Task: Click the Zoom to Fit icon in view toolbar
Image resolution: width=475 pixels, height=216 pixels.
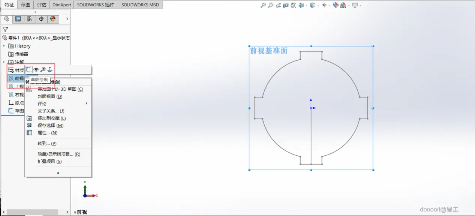Action: 263,5
